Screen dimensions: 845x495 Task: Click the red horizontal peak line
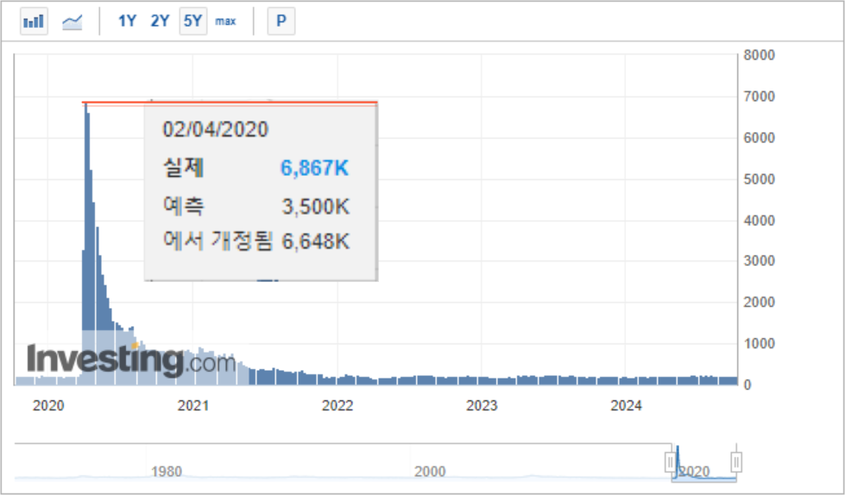coord(259,103)
